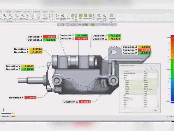Select the RPS Alignment tool
This screenshot has width=174, height=131.
pos(5,17)
